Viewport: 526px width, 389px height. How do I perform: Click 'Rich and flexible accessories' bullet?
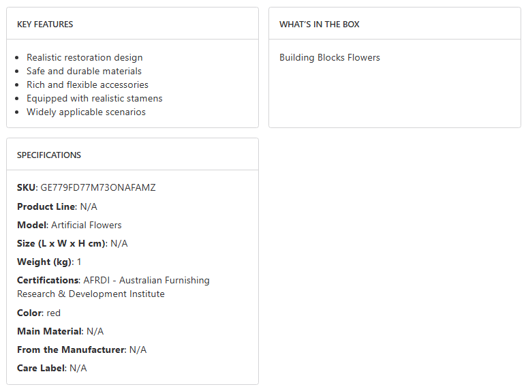87,85
